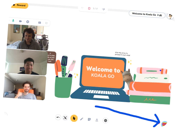The height and width of the screenshot is (130, 178).
Task: Open the user avatar profile menu
Action: 170,17
